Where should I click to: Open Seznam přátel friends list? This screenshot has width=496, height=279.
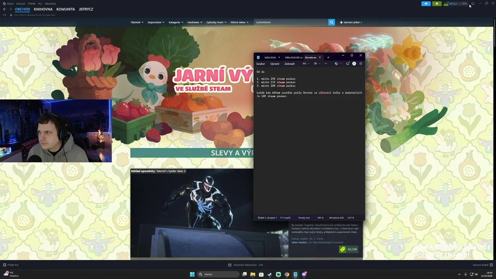click(482, 265)
